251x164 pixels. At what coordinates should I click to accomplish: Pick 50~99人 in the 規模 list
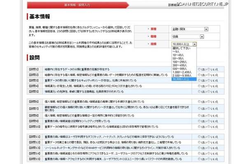[184, 59]
